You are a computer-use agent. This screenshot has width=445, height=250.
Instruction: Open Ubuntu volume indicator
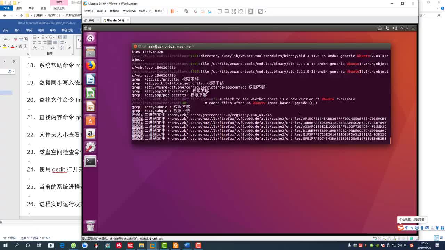394,28
